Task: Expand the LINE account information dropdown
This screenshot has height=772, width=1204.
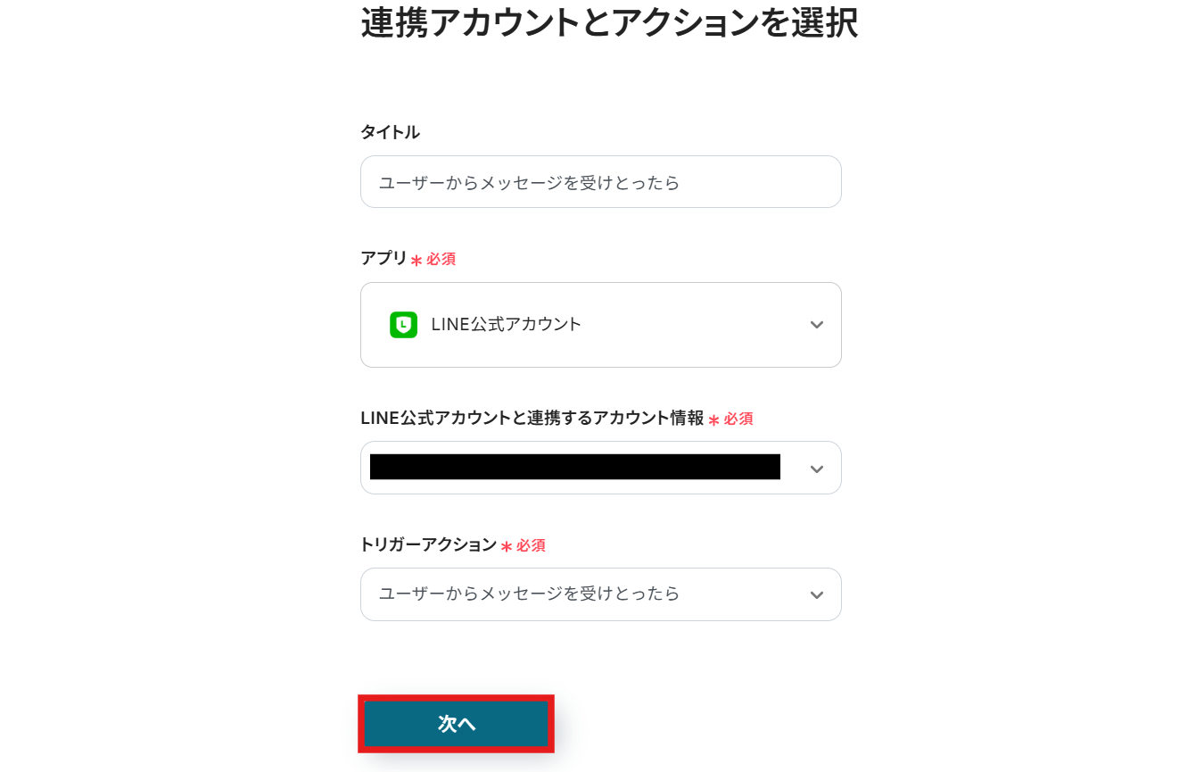Action: [x=600, y=469]
